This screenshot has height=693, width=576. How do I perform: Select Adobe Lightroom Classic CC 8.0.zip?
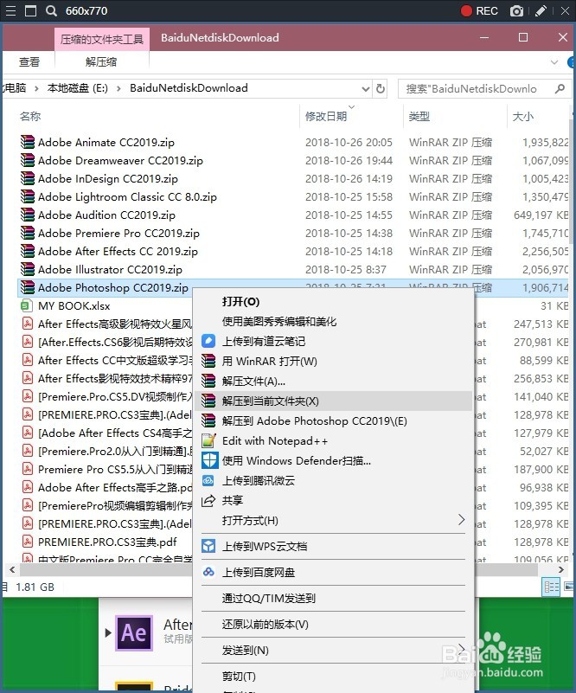point(128,196)
